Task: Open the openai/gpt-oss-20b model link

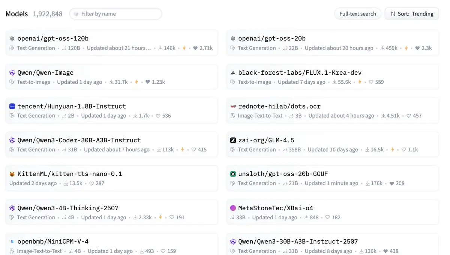Action: [x=272, y=38]
